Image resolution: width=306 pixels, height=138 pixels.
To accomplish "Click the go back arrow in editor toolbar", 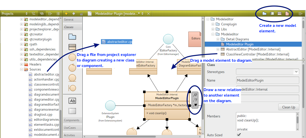I will pos(66,14).
